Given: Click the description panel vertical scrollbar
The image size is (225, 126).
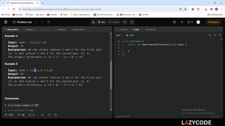Looking at the screenshot, I should pos(111,75).
